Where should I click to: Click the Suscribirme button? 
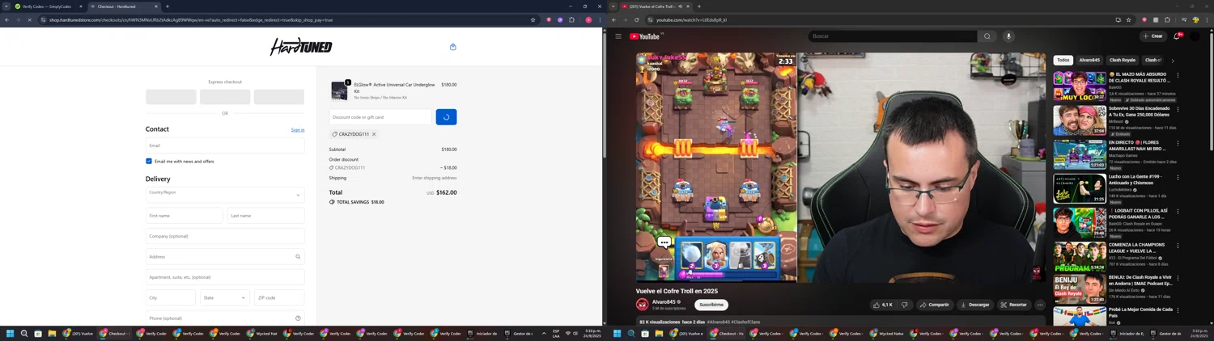coord(711,305)
